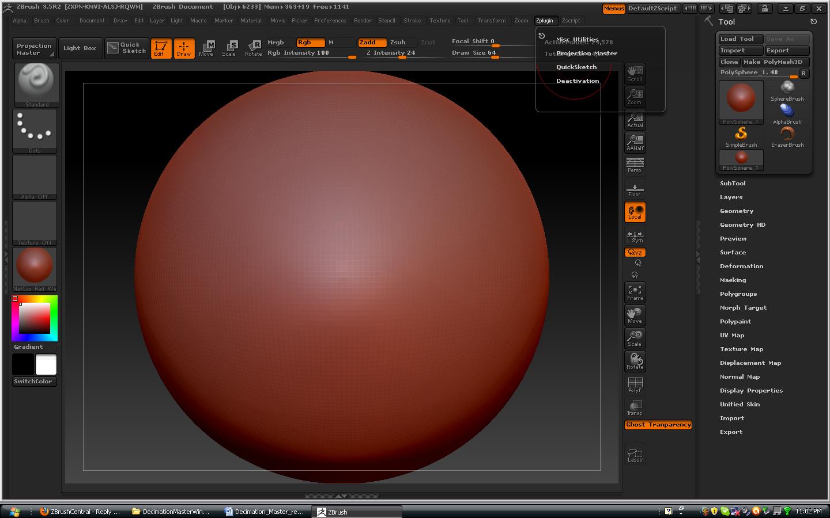Expand the SubTool section
Viewport: 830px width, 518px height.
(x=733, y=183)
